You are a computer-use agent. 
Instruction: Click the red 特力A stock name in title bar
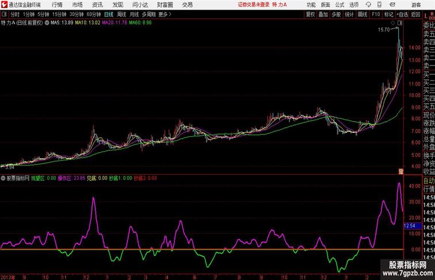pyautogui.click(x=280, y=5)
